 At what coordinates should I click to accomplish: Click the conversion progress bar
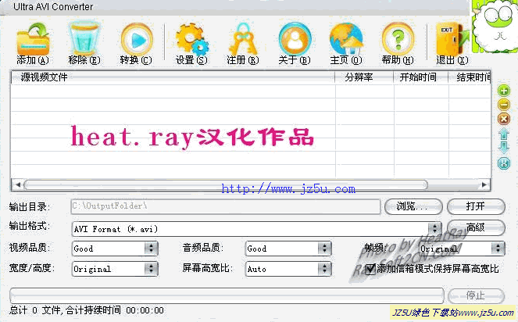227,295
